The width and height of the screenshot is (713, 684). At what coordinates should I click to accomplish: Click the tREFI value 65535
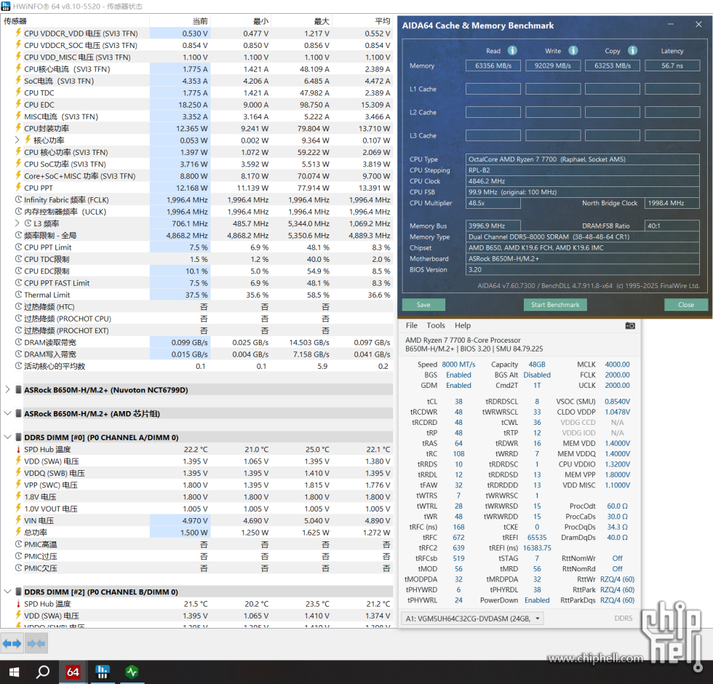pos(537,538)
